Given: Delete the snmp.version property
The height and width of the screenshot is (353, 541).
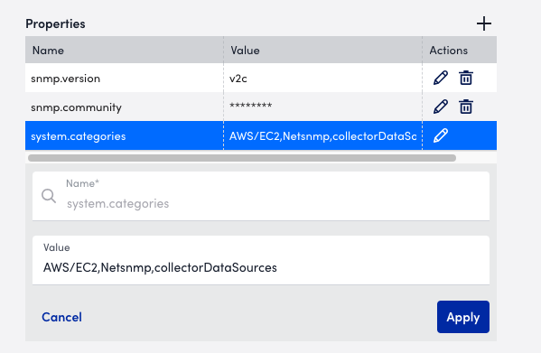Looking at the screenshot, I should point(466,78).
